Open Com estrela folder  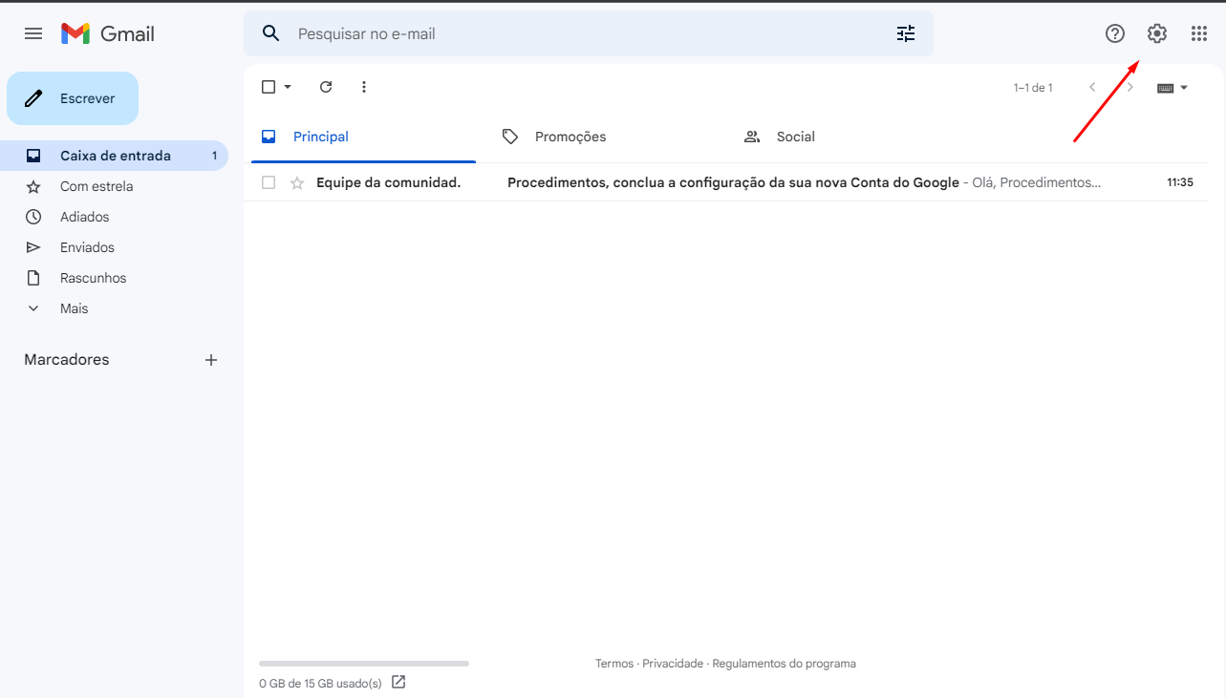coord(115,186)
